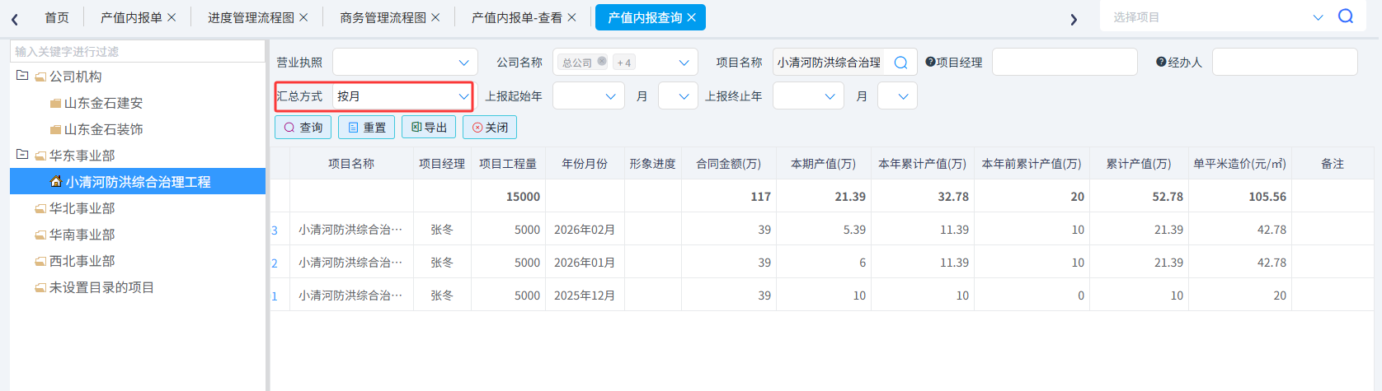
Task: Click the 关闭 button
Action: point(490,128)
